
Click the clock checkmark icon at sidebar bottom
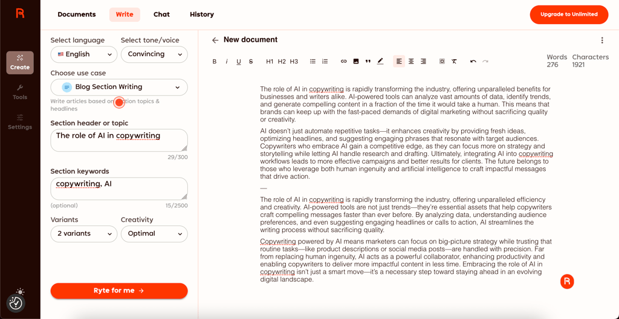click(x=16, y=303)
